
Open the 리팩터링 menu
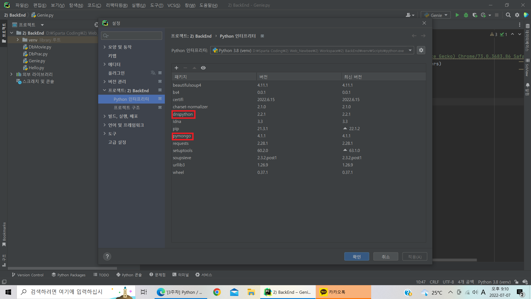click(117, 5)
